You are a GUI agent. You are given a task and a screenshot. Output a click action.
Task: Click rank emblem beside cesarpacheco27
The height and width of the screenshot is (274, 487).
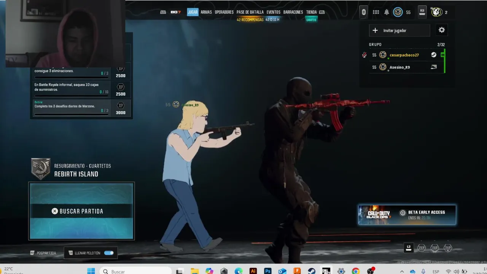click(x=383, y=55)
